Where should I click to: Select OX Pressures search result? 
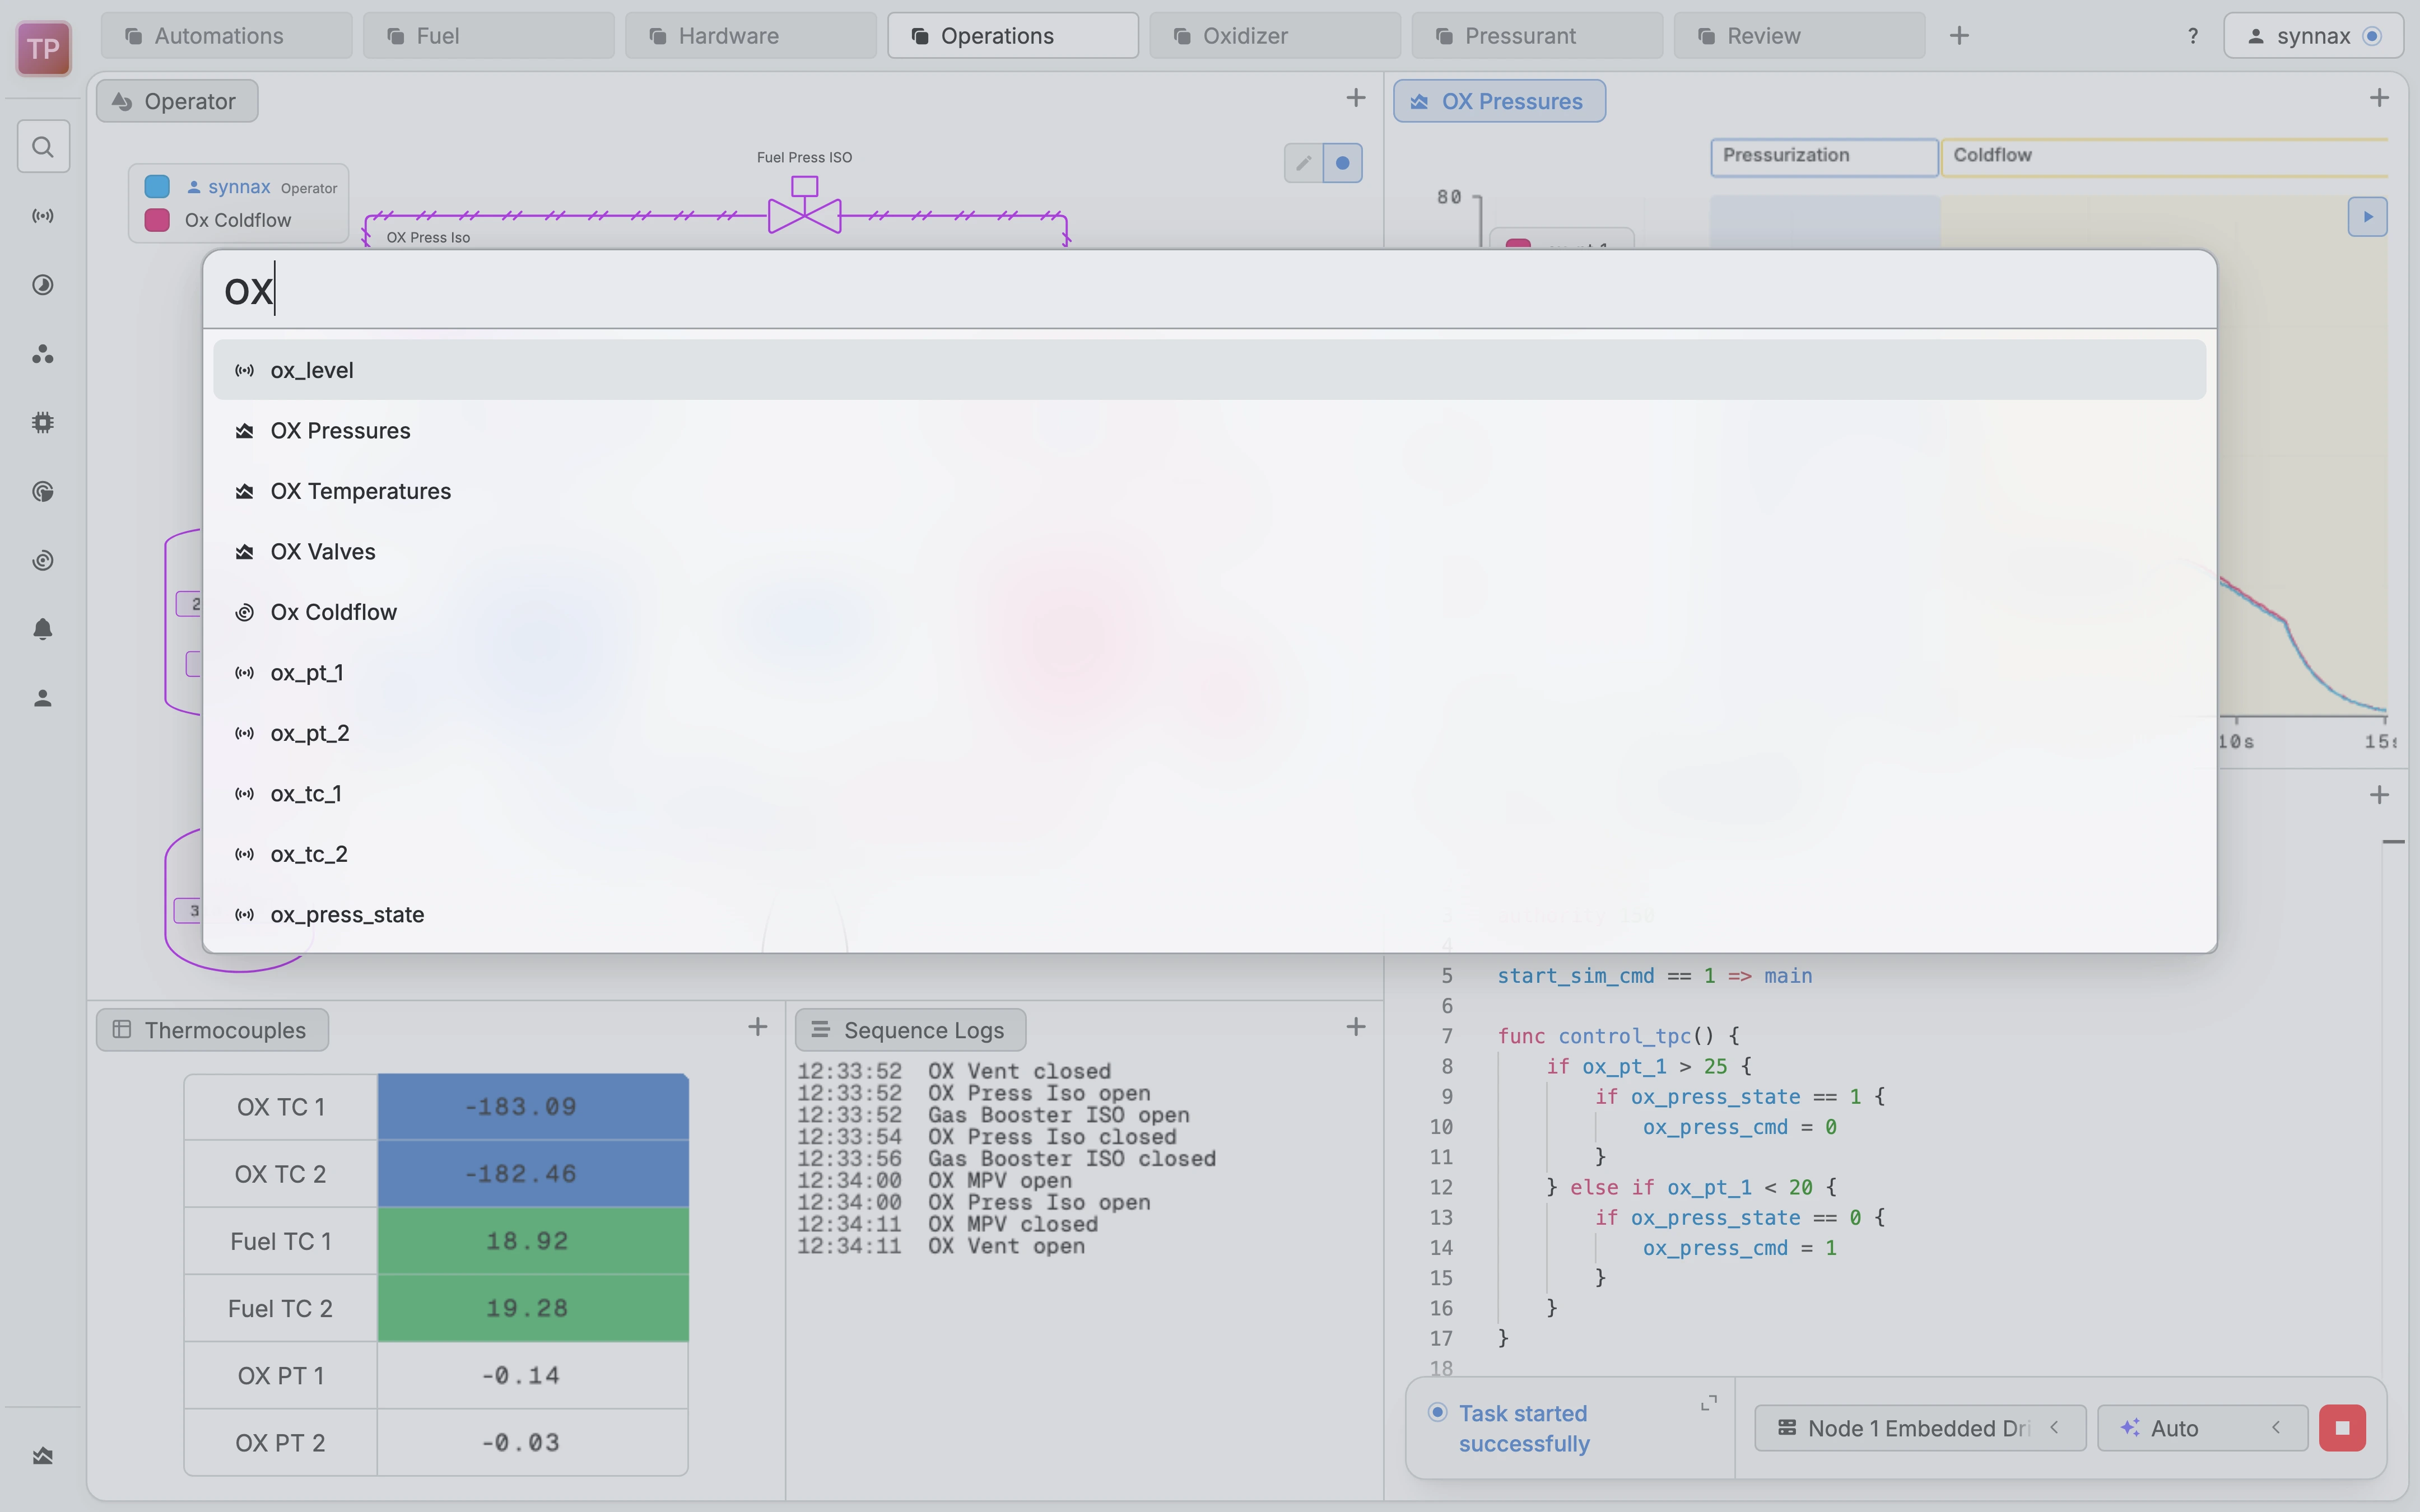coord(1209,431)
